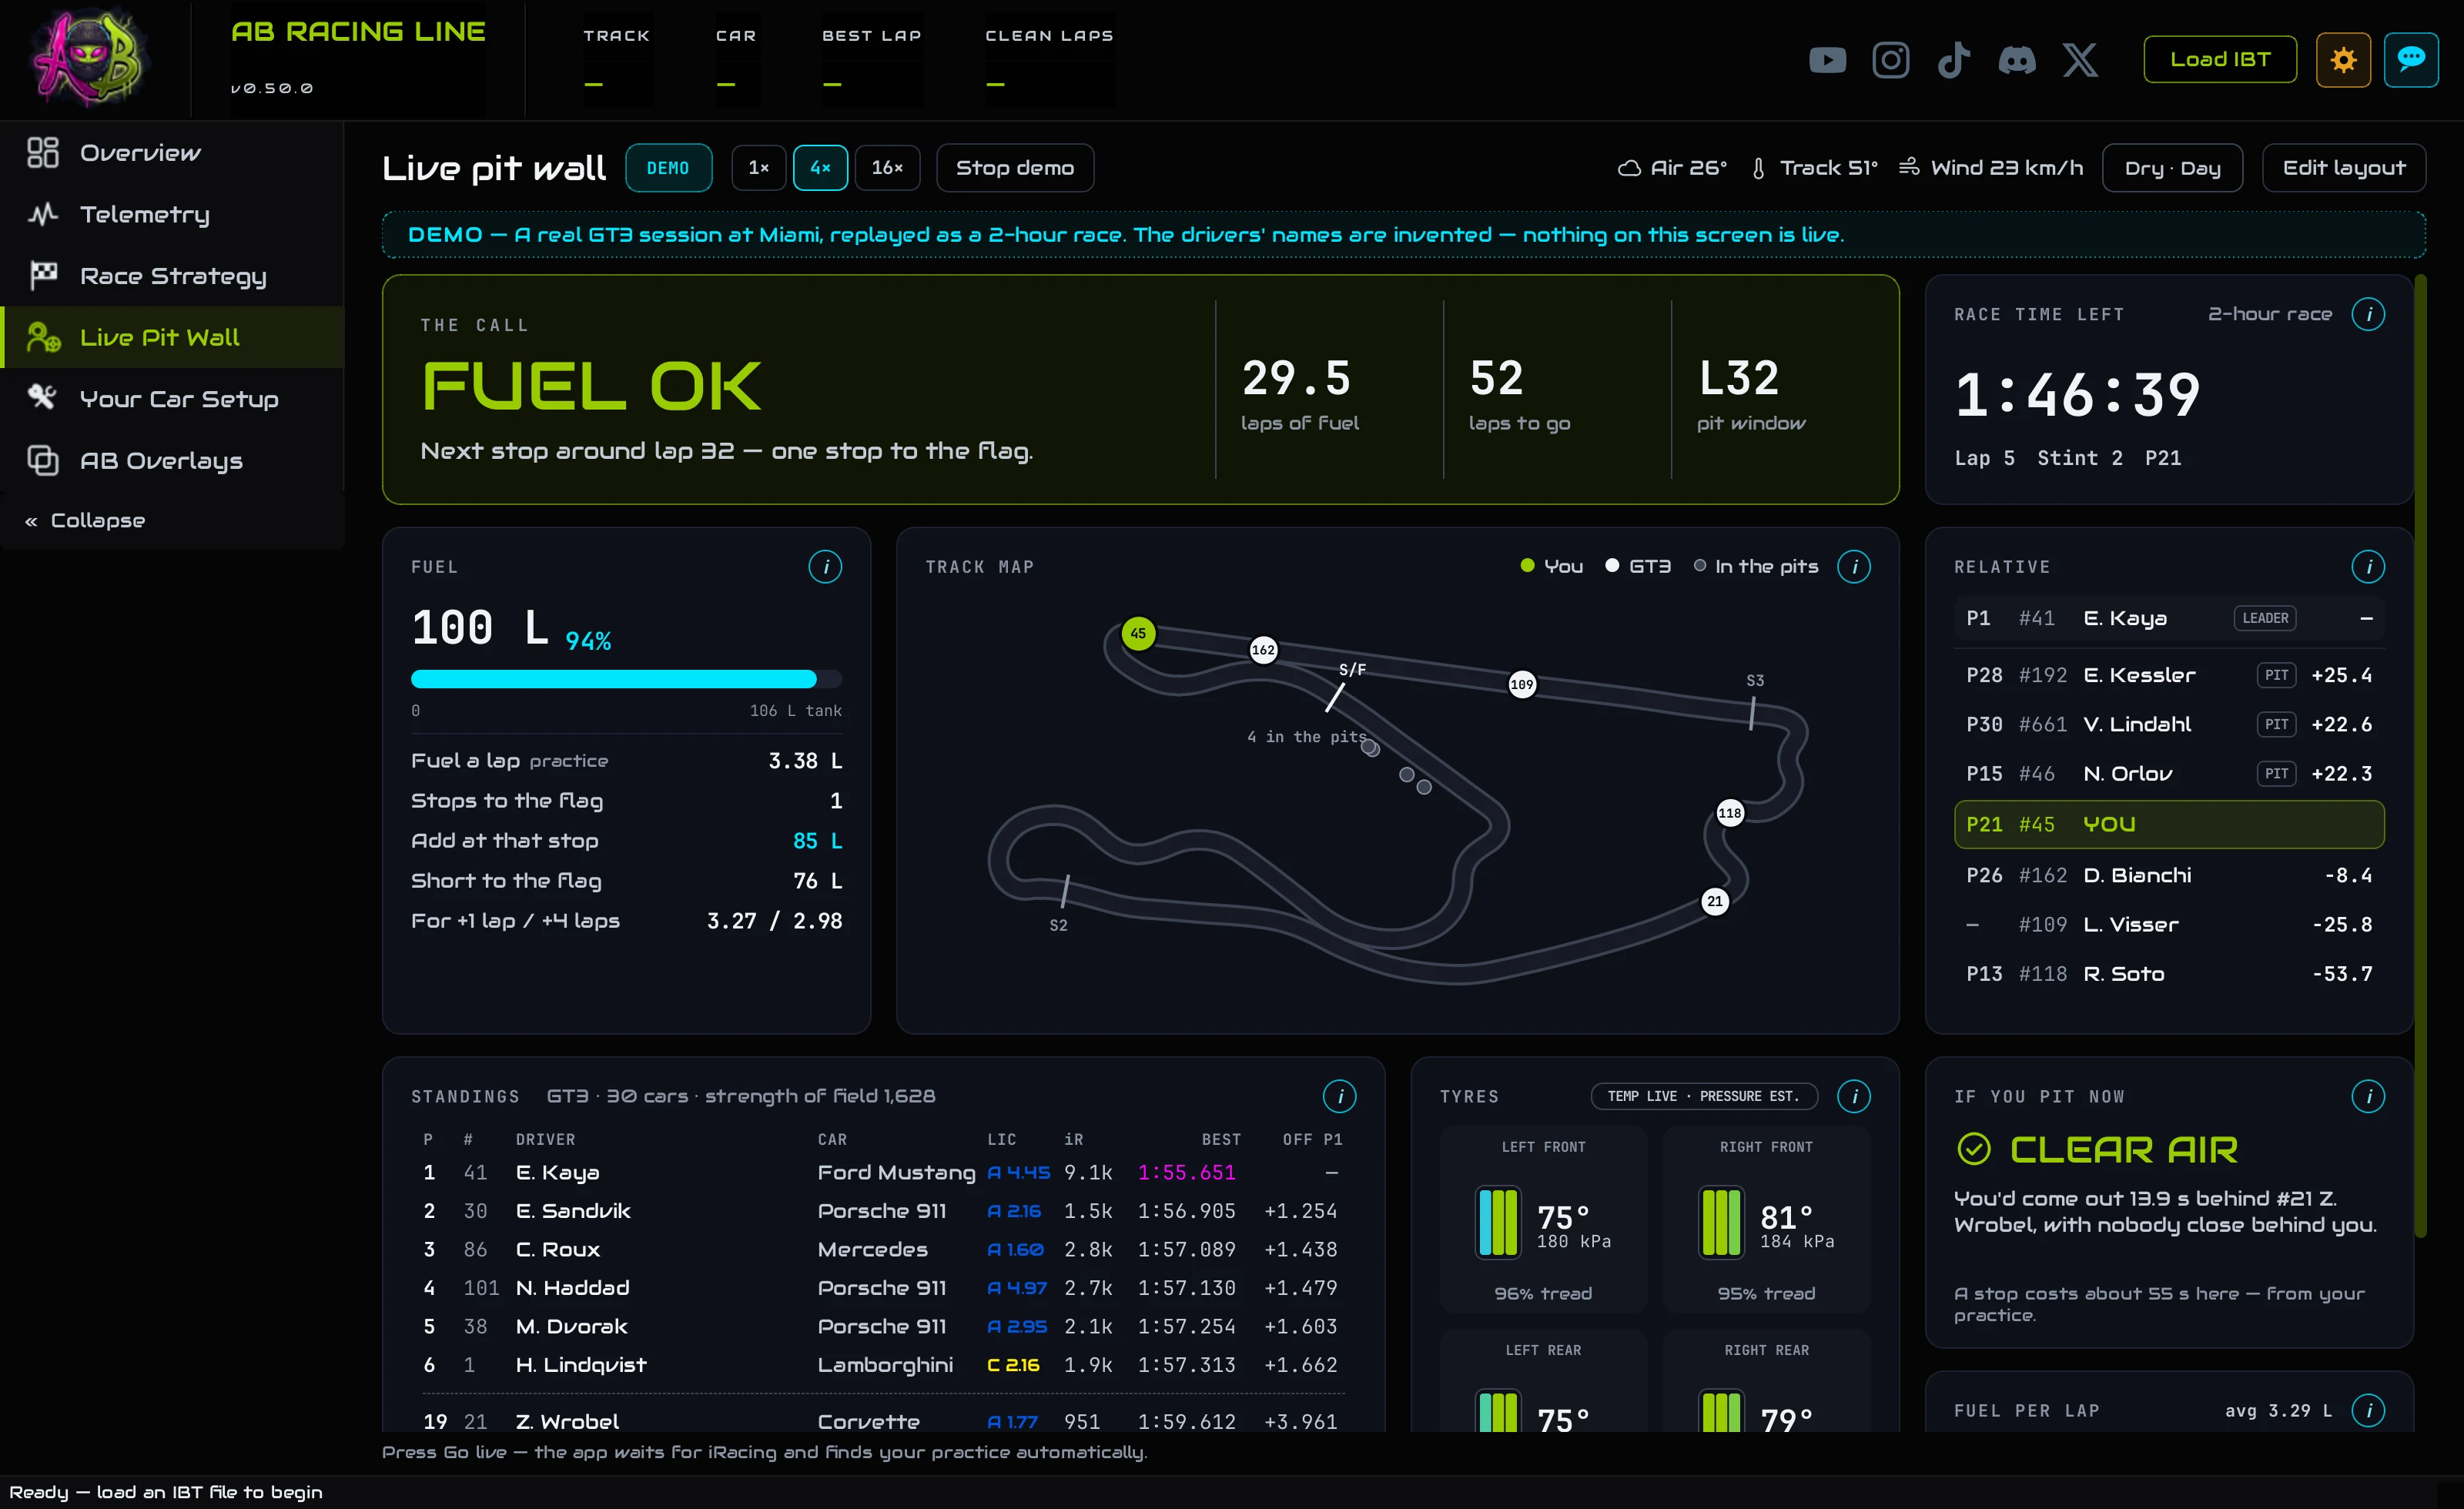The height and width of the screenshot is (1509, 2464).
Task: Set demo speed to 4×
Action: (820, 167)
